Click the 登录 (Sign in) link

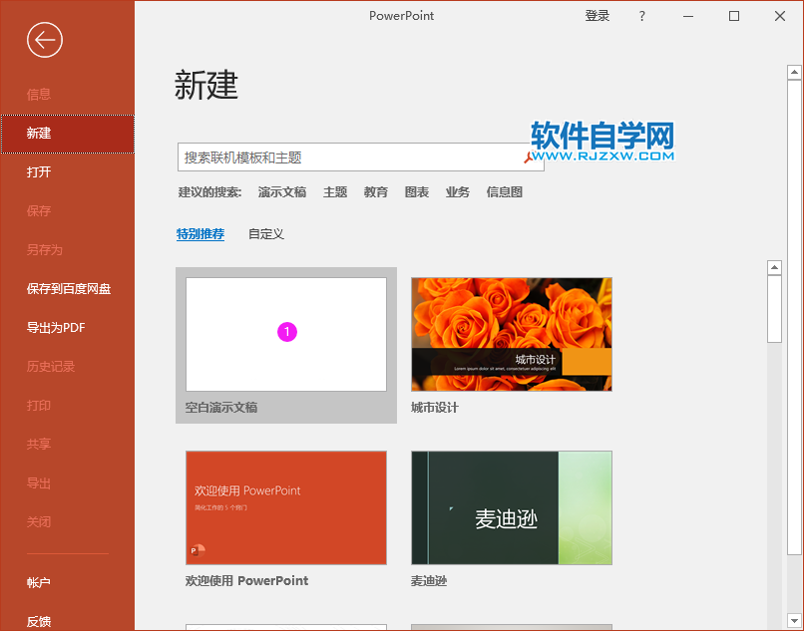pyautogui.click(x=598, y=16)
